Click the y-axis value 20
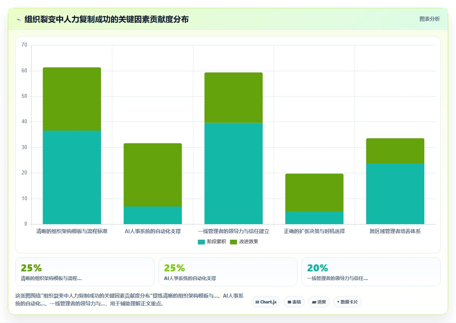The height and width of the screenshot is (323, 456). [x=24, y=173]
